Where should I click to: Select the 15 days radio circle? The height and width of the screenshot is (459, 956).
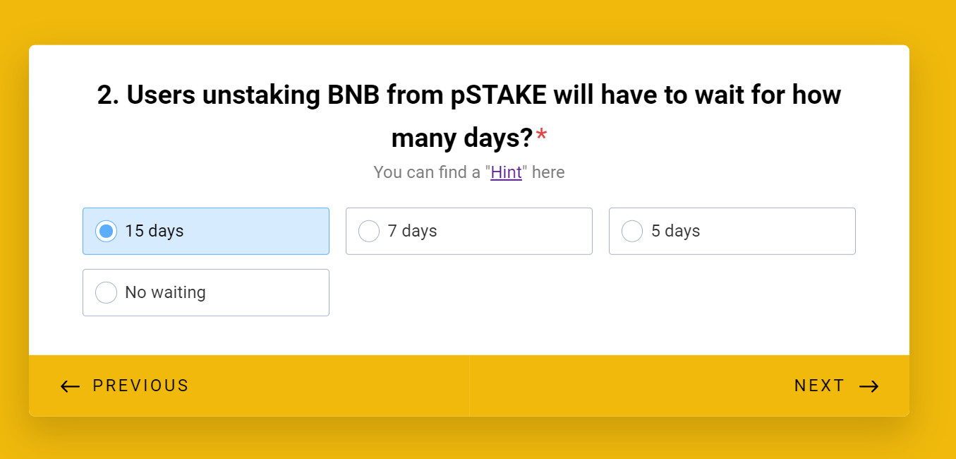(x=106, y=231)
